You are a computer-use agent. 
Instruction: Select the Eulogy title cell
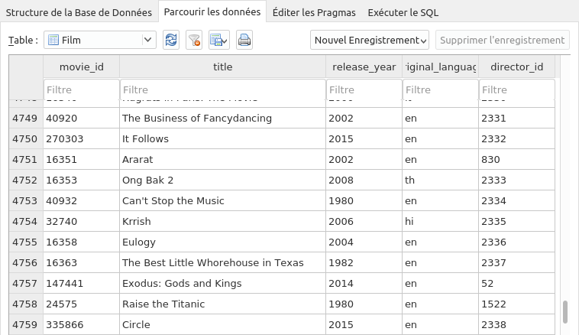point(223,242)
